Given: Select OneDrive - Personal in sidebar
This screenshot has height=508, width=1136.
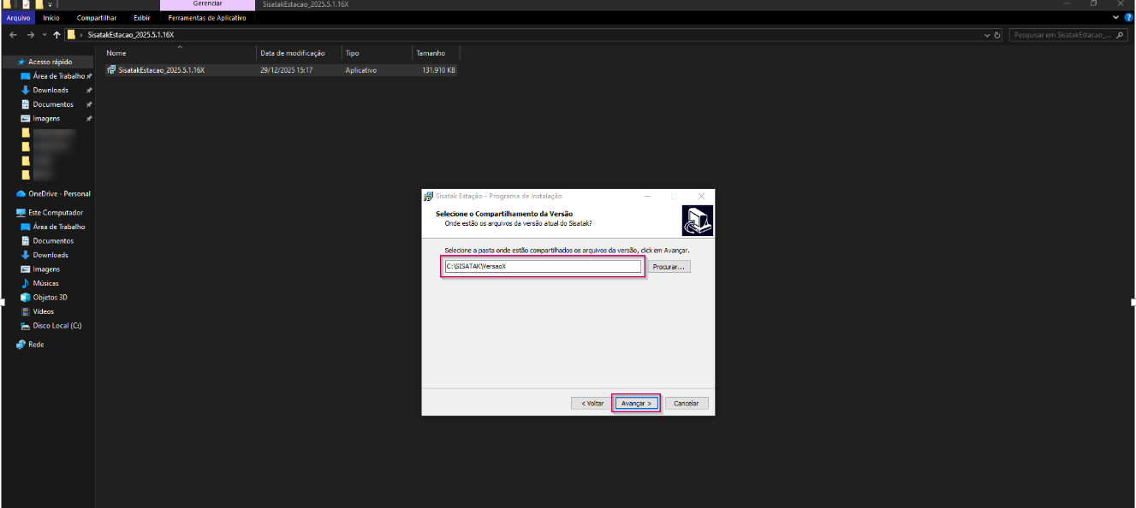Looking at the screenshot, I should 59,193.
